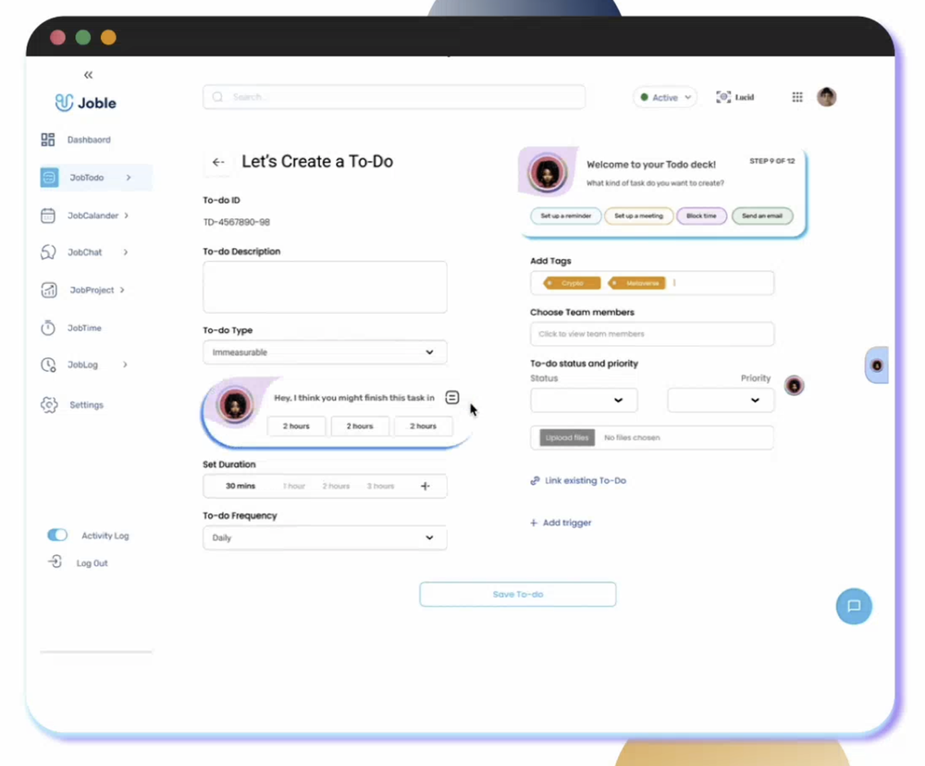
Task: Open the To-do Type dropdown
Action: tap(325, 352)
